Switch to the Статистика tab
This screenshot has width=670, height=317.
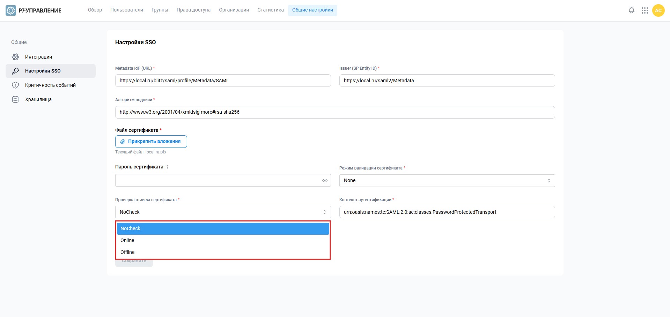[x=271, y=10]
